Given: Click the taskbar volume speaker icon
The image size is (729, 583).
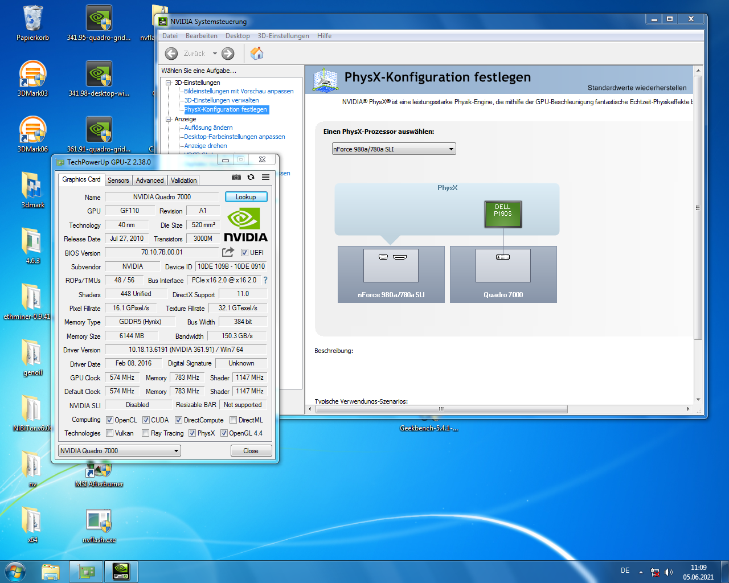Looking at the screenshot, I should (669, 572).
